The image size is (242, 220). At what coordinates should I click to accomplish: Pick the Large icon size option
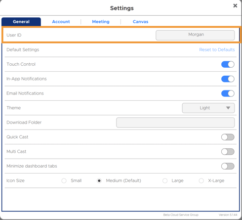(x=165, y=181)
